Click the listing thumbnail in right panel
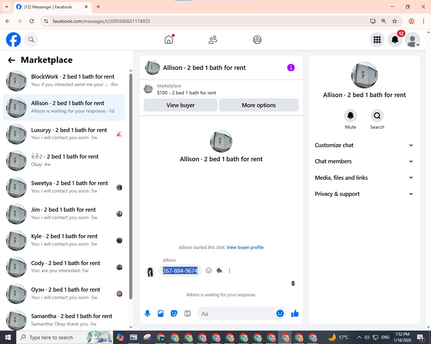Viewport: 431px width, 344px height. coord(364,75)
